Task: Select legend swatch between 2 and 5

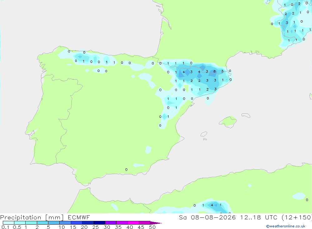Action: 42,223
